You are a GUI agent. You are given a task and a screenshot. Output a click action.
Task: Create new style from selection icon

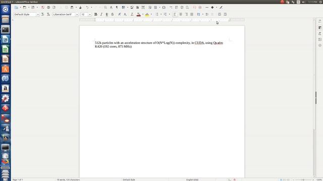tap(48, 15)
